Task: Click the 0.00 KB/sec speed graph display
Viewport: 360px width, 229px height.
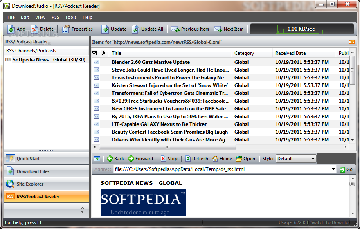Action: point(302,29)
